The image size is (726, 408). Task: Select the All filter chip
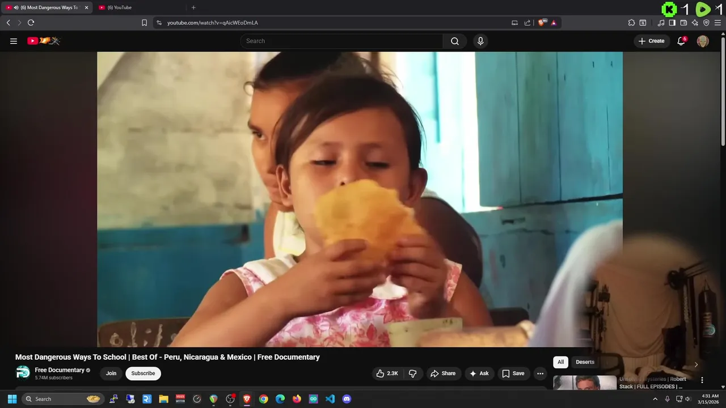point(560,362)
